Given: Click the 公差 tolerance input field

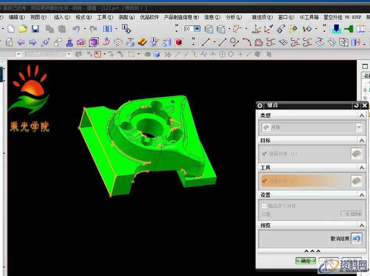Looking at the screenshot, I should 351,214.
